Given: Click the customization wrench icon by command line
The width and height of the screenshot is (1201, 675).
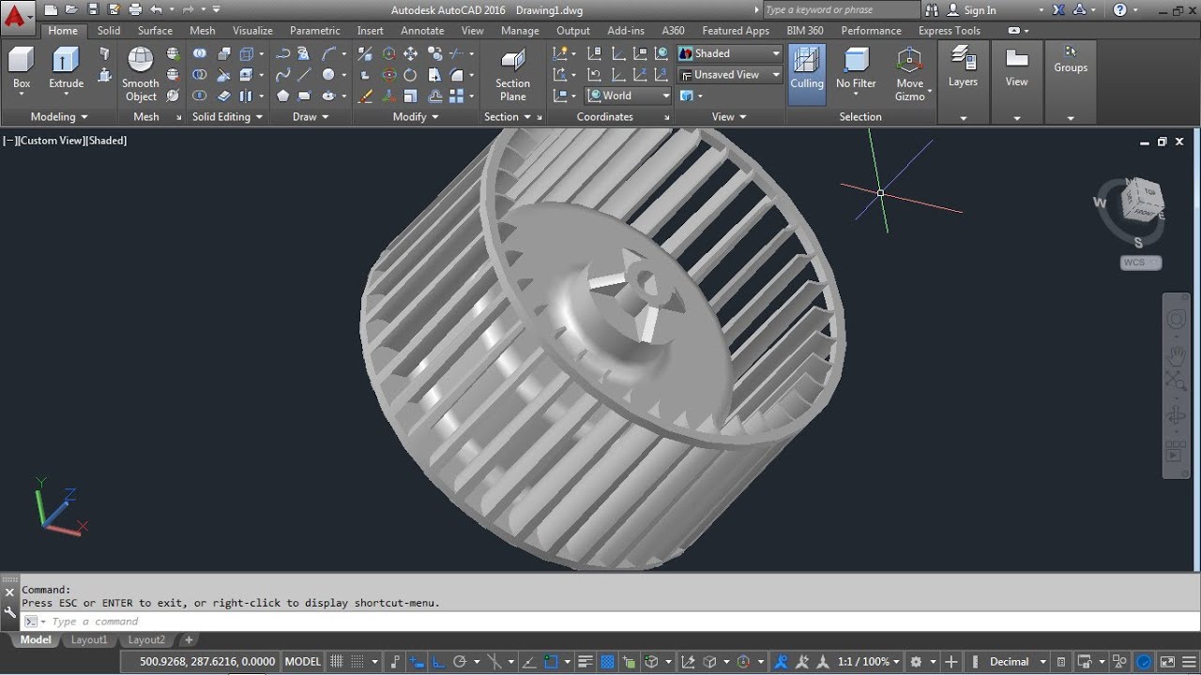Looking at the screenshot, I should coord(10,613).
